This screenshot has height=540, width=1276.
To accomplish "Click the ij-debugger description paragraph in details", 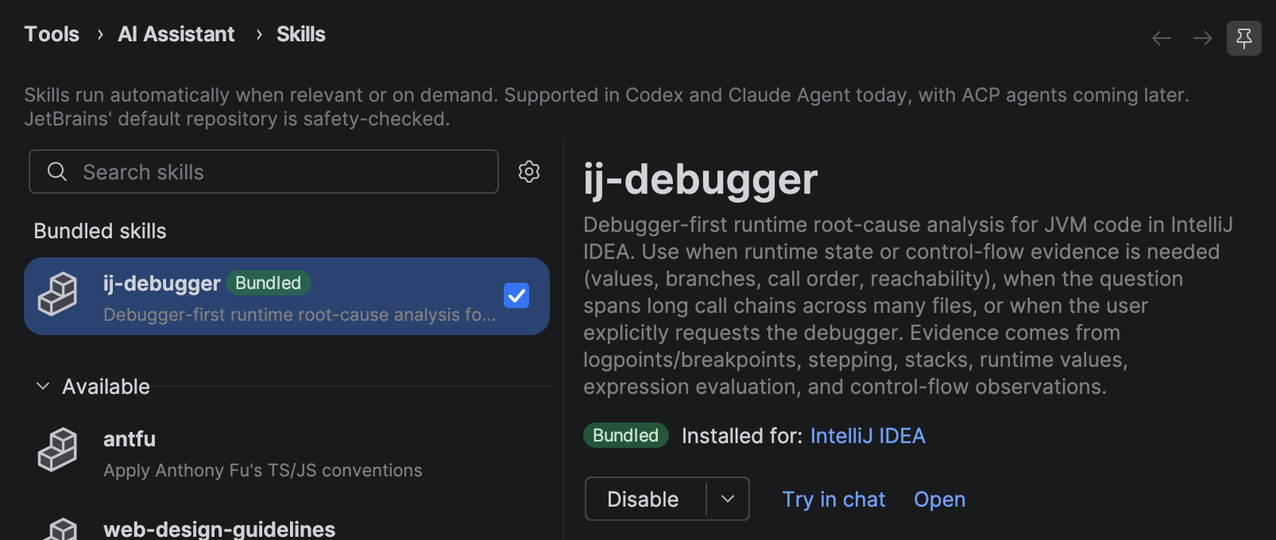I will pyautogui.click(x=908, y=306).
